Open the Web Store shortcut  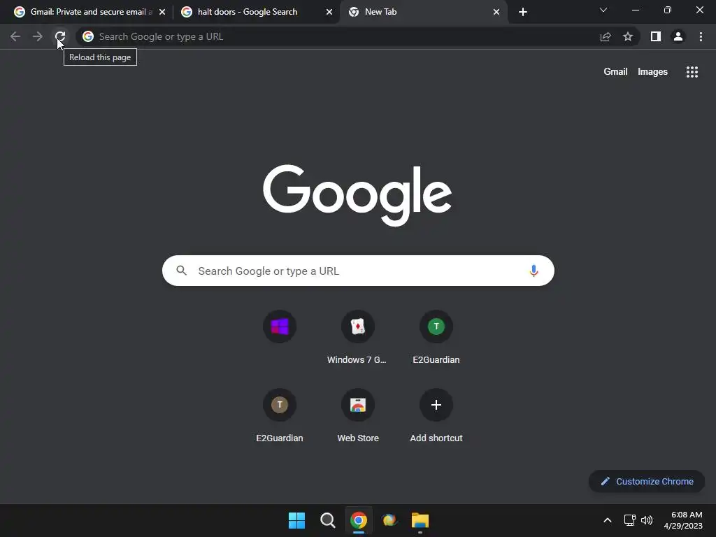click(357, 415)
